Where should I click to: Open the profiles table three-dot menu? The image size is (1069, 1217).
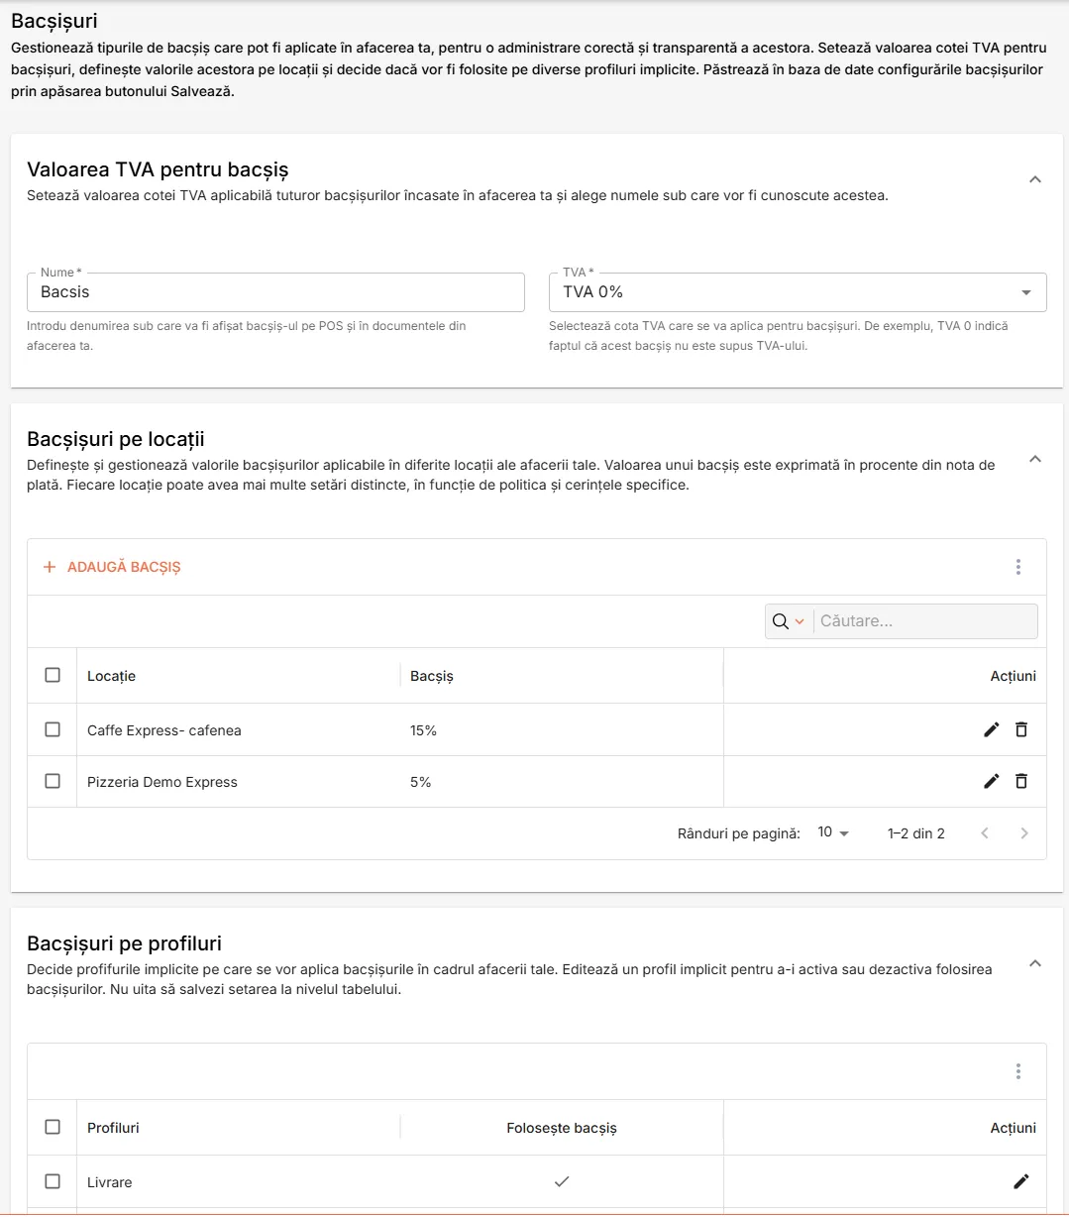click(1017, 1071)
